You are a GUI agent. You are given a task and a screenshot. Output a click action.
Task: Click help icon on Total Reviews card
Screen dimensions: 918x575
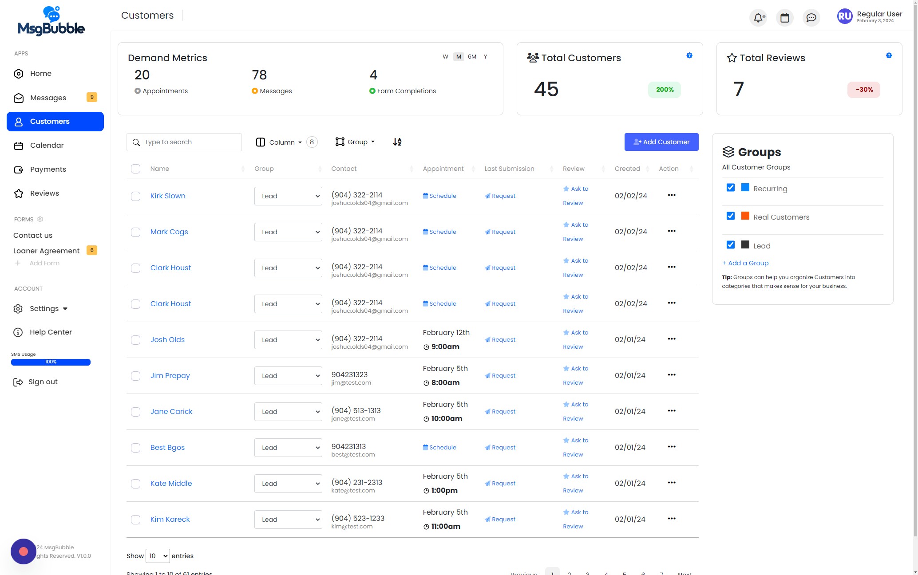(x=889, y=55)
